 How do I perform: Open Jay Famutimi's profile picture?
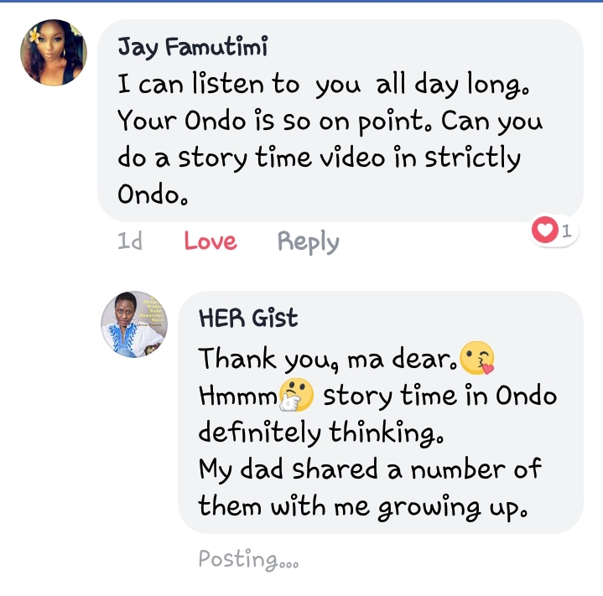click(x=54, y=53)
